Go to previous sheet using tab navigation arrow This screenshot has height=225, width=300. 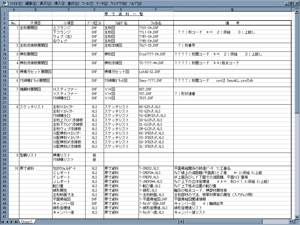[7, 222]
